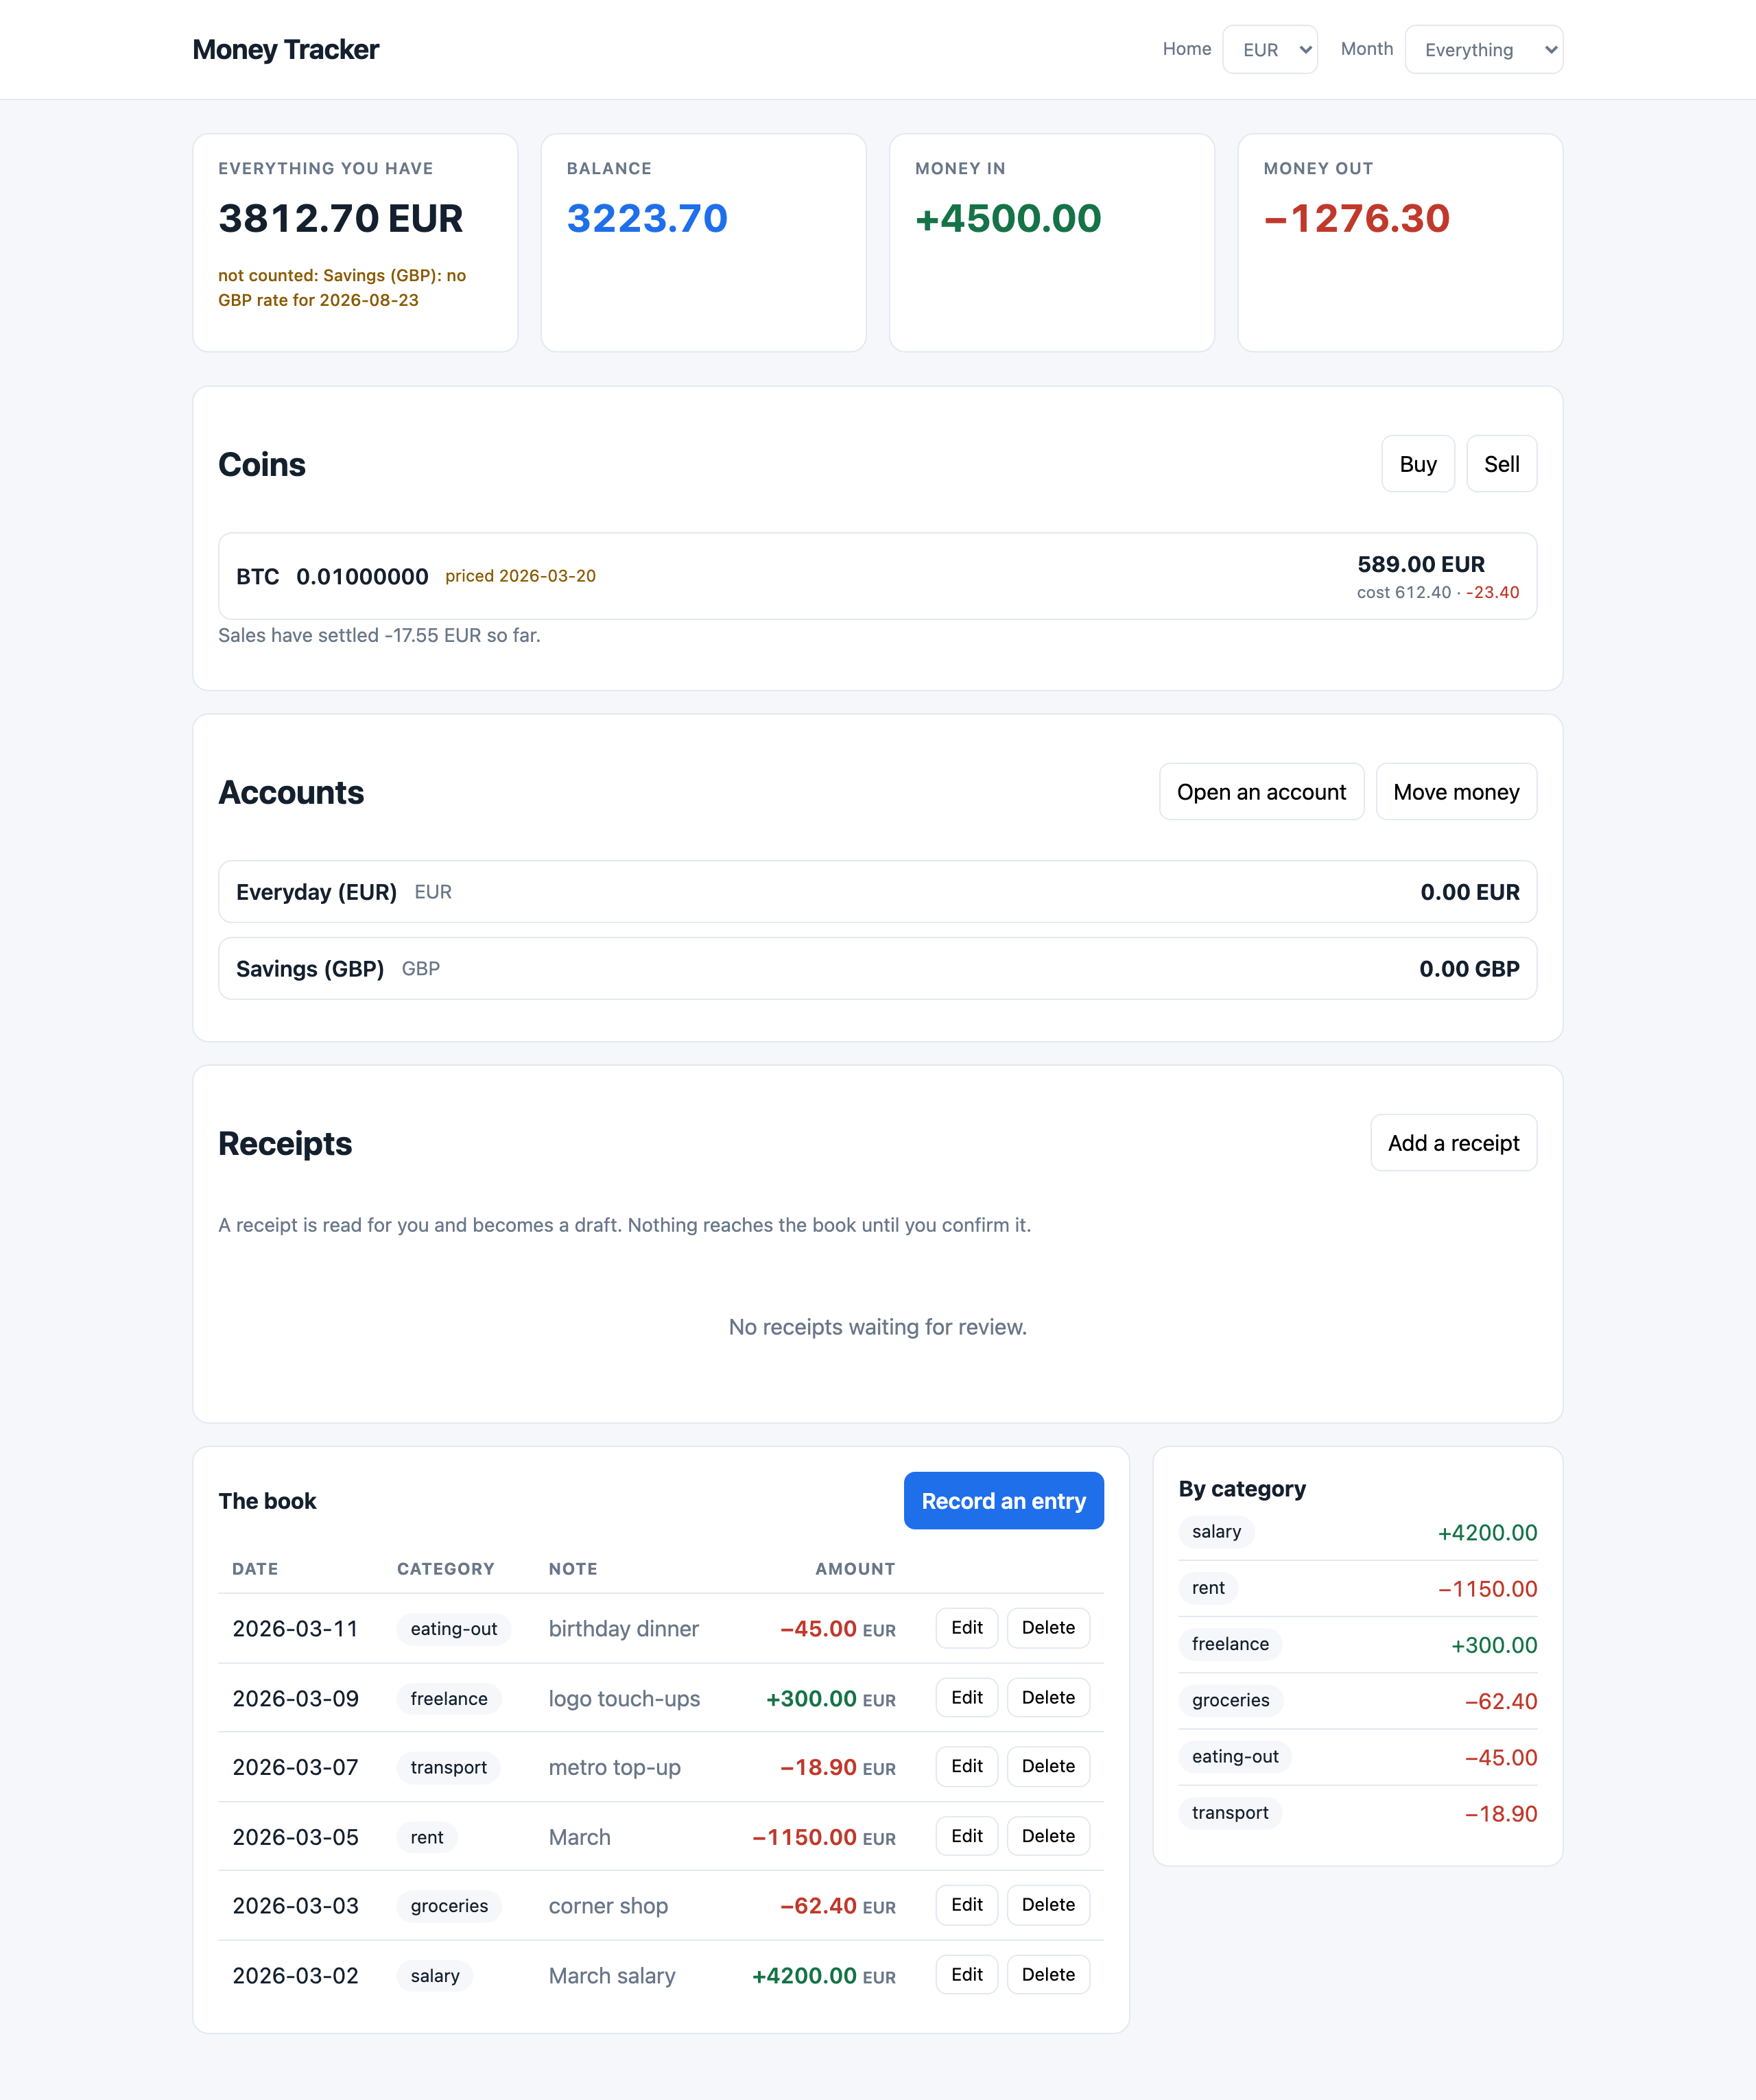The width and height of the screenshot is (1756, 2100).
Task: Edit the March rent entry
Action: (966, 1836)
